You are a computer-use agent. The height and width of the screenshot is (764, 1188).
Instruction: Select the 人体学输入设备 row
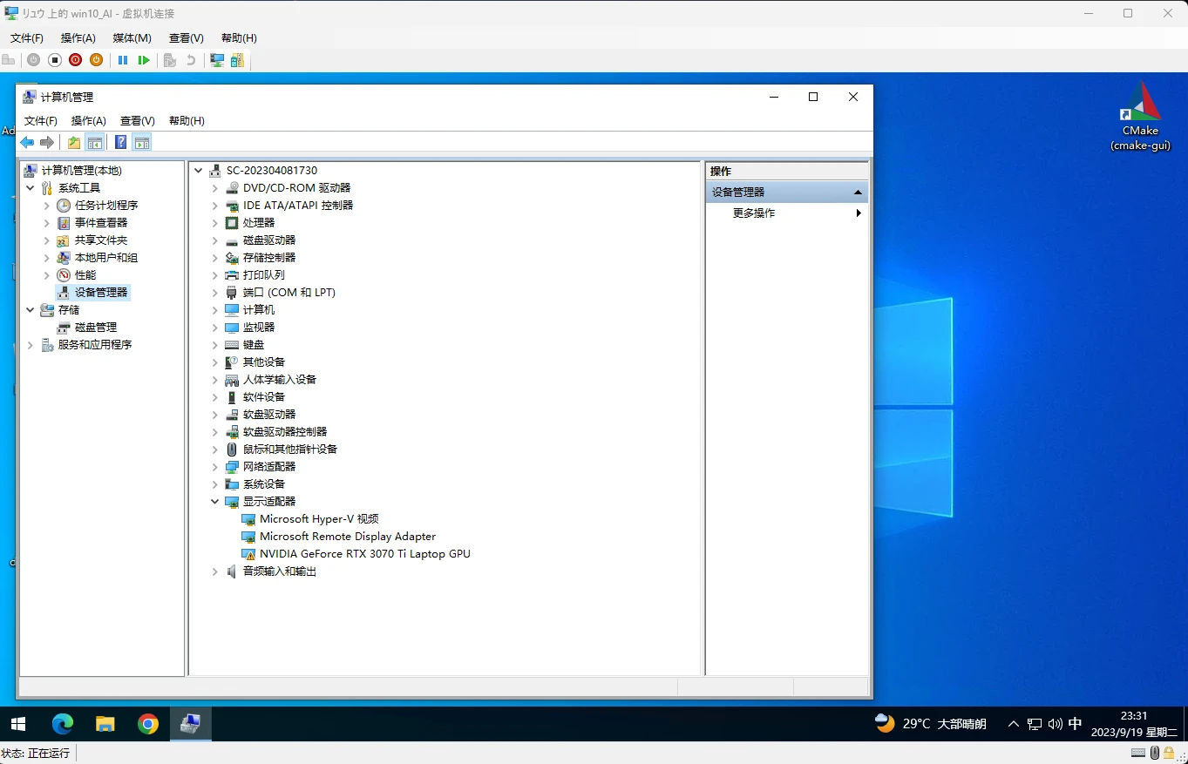270,380
